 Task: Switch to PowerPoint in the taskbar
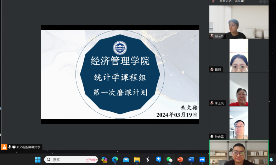(x=180, y=160)
